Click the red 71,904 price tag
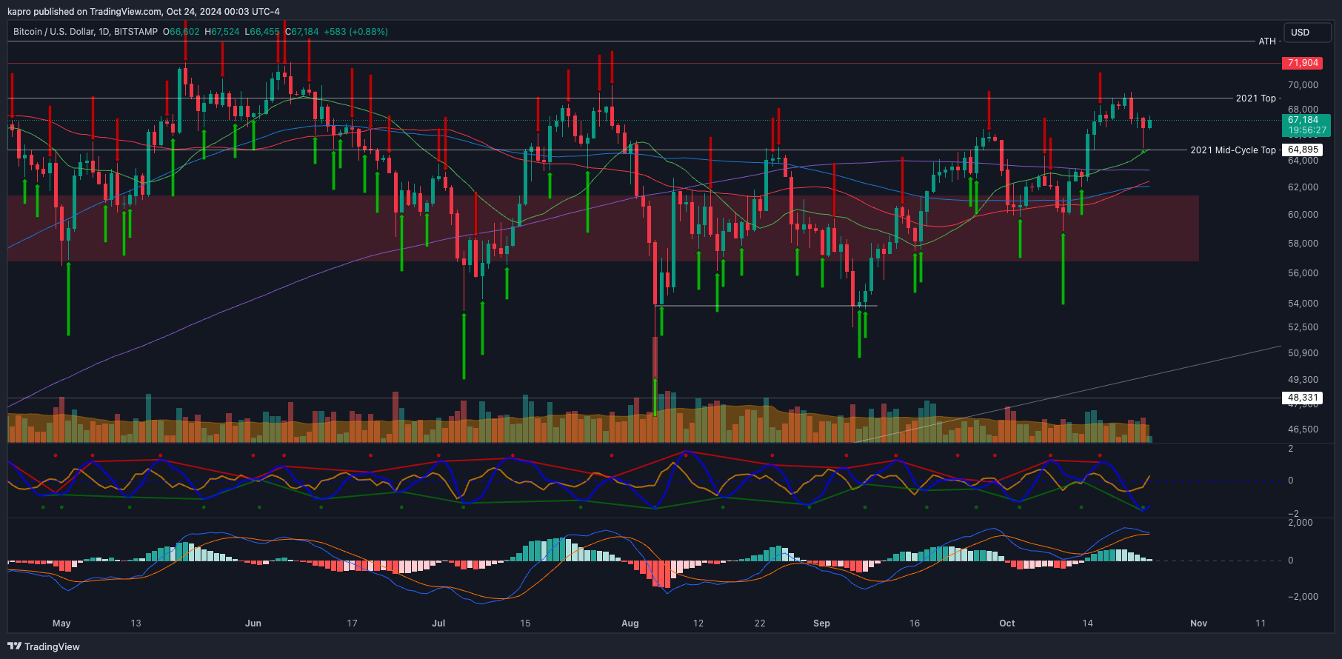 click(x=1303, y=63)
